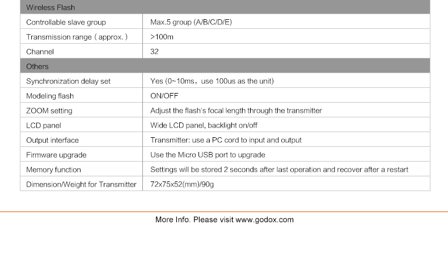Image resolution: width=448 pixels, height=258 pixels.
Task: Select the Transmission range label
Action: [x=77, y=37]
